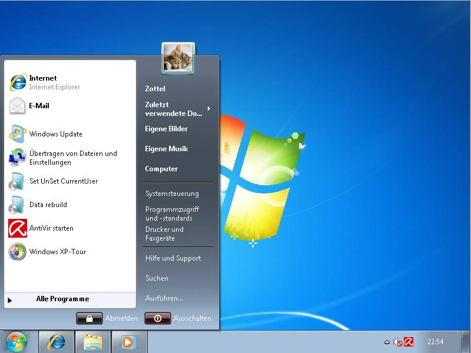Launch the media player taskbar icon
This screenshot has height=353, width=471.
(x=129, y=342)
